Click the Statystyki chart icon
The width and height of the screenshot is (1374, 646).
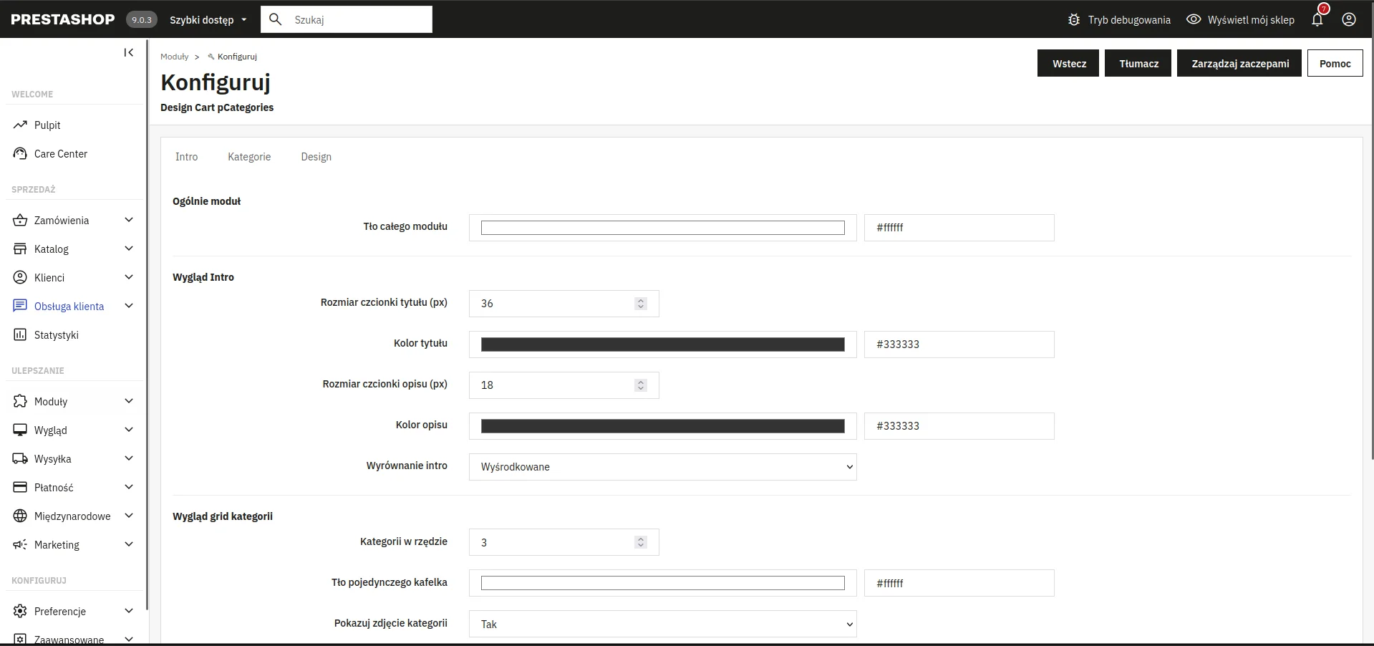pos(20,334)
